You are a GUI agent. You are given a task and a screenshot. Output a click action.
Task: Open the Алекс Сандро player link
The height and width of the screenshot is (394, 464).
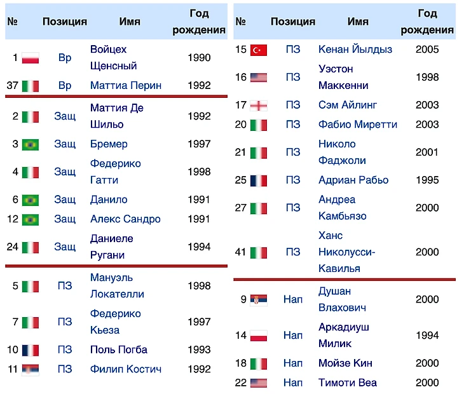click(125, 219)
